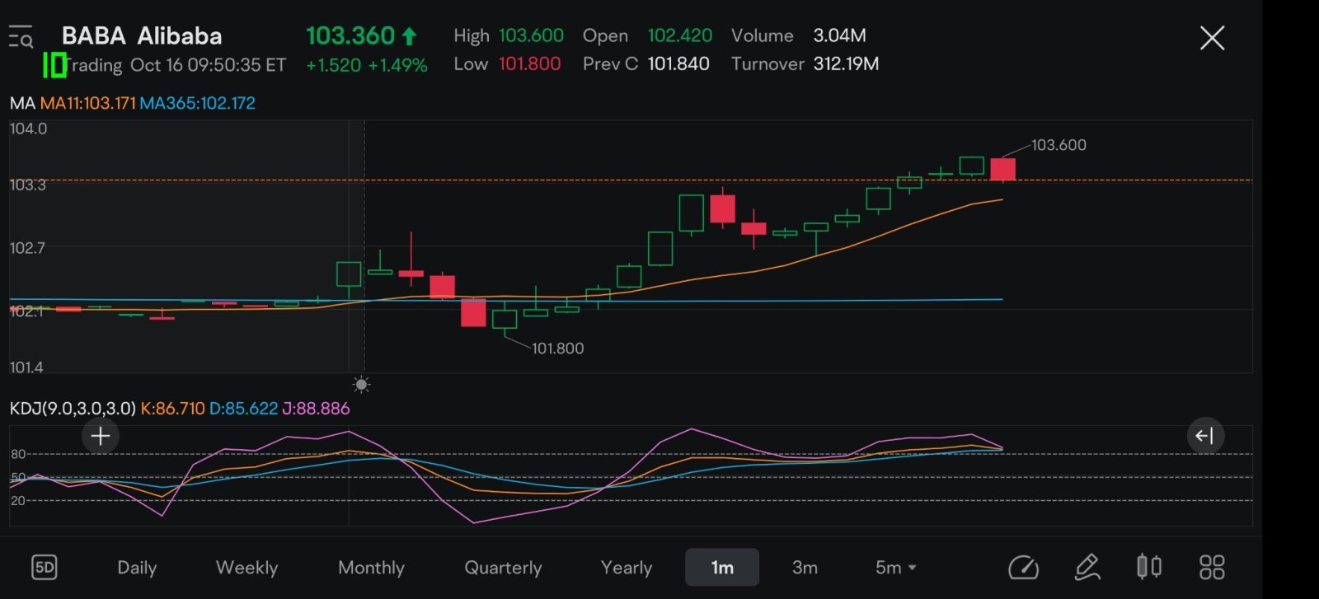This screenshot has width=1319, height=599.
Task: Tap the 101.800 low label on chart
Action: pyautogui.click(x=557, y=349)
